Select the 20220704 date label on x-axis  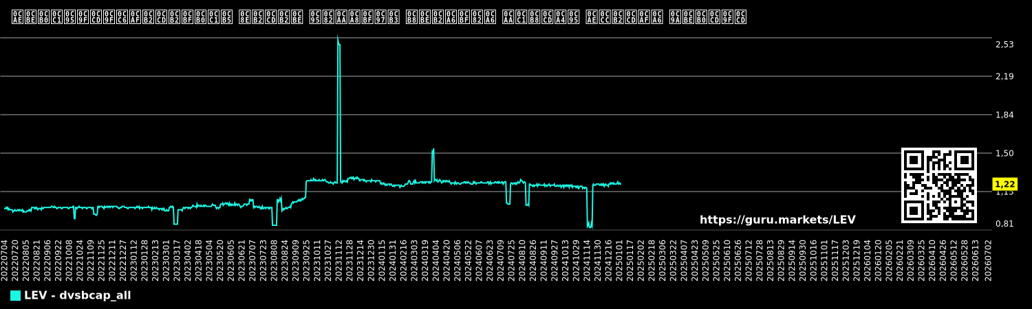(5, 260)
